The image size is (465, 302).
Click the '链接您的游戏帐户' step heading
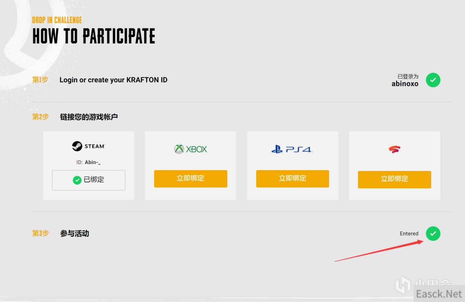point(89,117)
